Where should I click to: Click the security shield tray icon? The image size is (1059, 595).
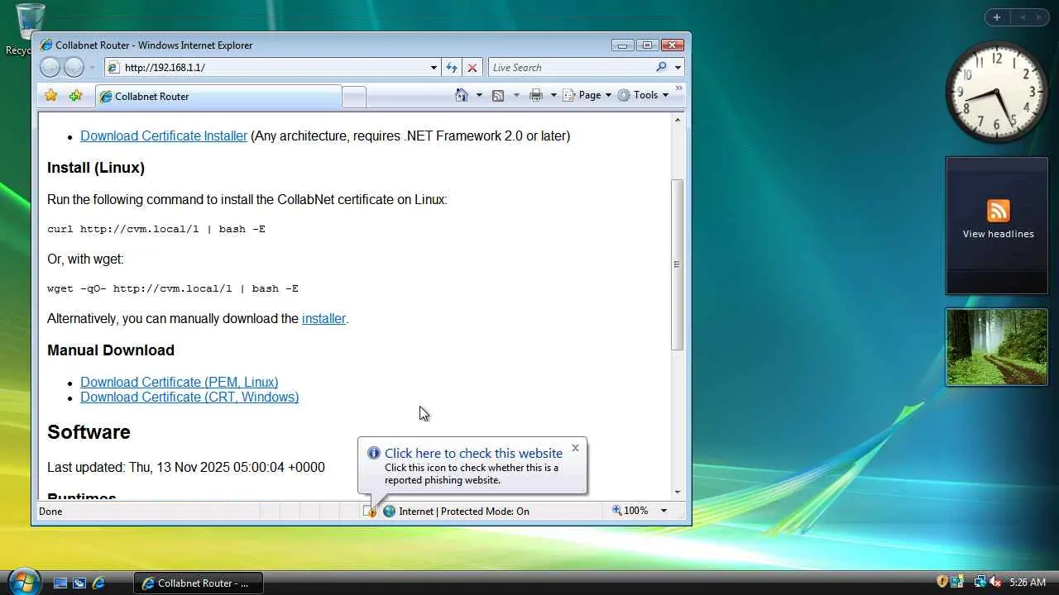[x=942, y=583]
